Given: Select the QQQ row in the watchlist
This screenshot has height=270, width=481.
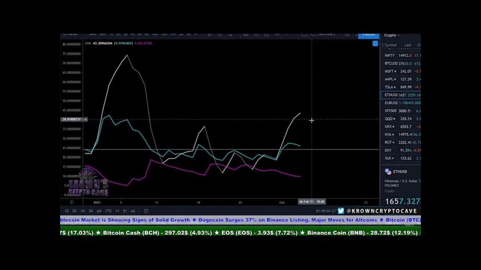Looking at the screenshot, I should [x=401, y=118].
